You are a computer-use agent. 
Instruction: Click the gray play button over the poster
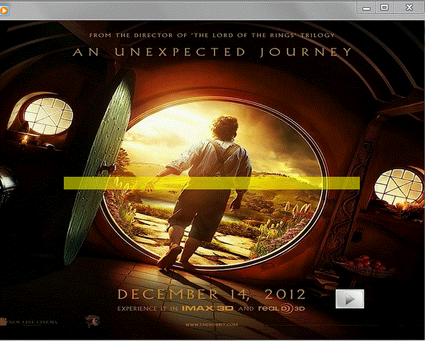tap(350, 299)
